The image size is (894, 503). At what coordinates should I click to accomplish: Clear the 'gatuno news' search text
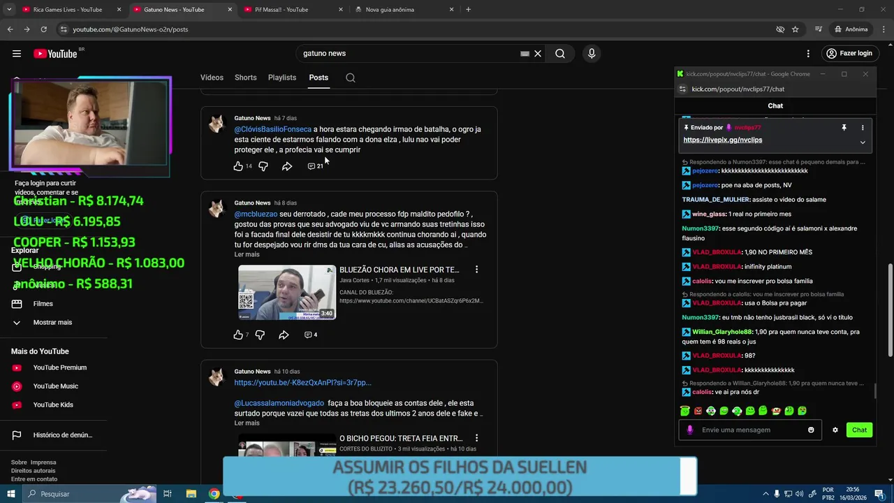[538, 54]
